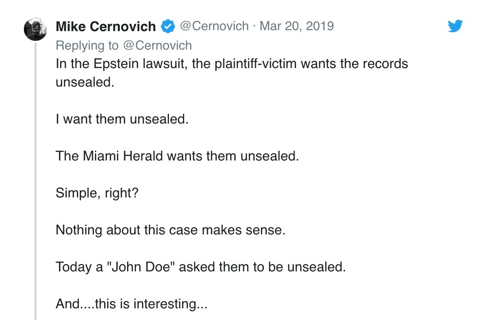Click "Nothing about this case makes sense."
The width and height of the screenshot is (480, 320).
[x=170, y=230]
